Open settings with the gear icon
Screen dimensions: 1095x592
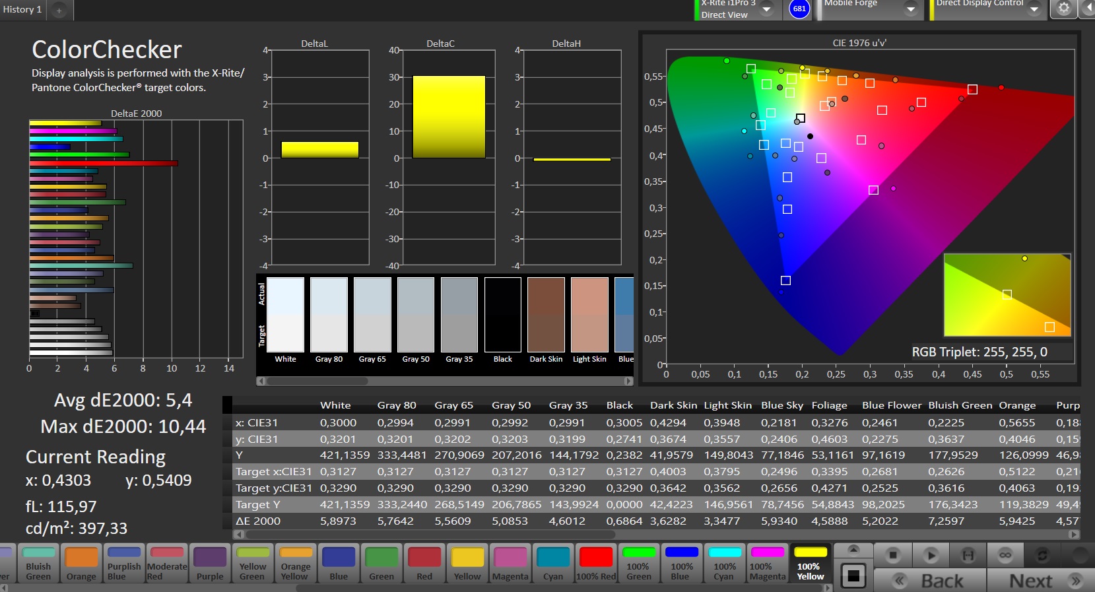click(1063, 9)
